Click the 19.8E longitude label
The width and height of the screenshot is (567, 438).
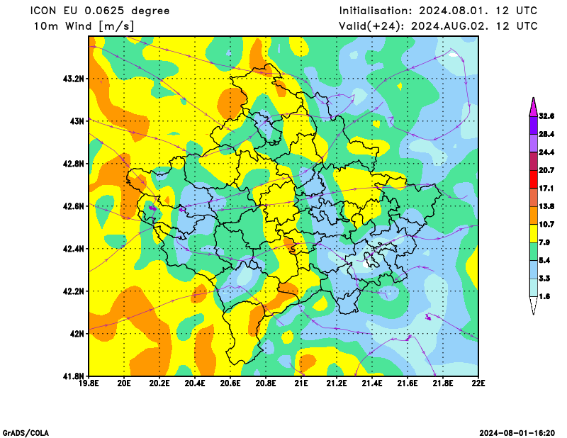[x=89, y=383]
